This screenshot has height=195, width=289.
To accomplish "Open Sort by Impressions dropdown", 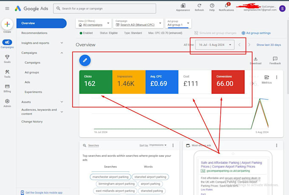I will [x=158, y=145].
